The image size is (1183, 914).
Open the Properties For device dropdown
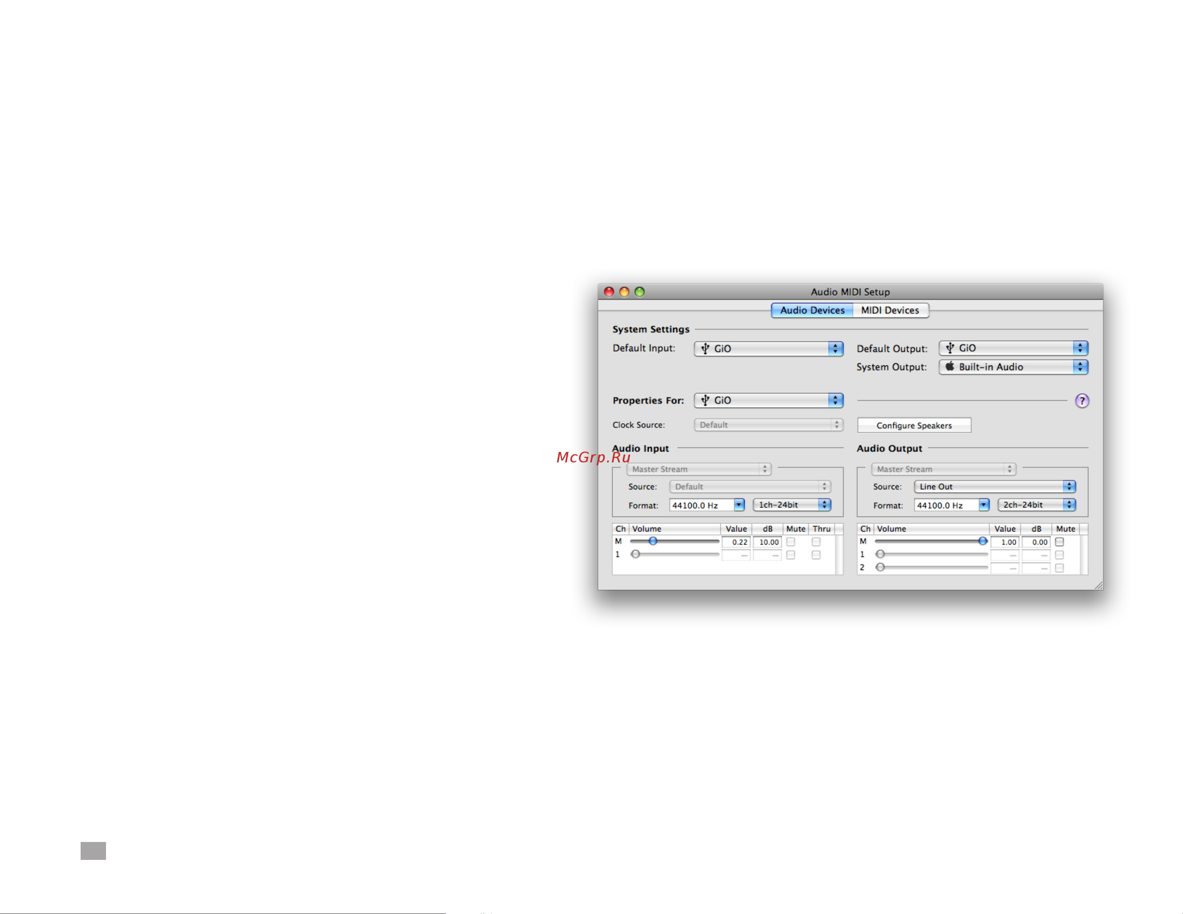click(769, 401)
